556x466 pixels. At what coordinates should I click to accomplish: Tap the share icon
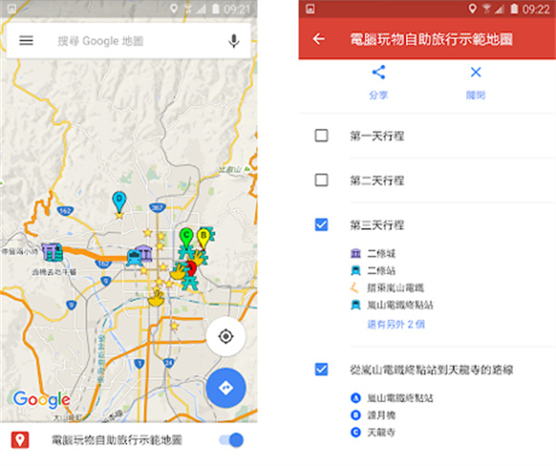click(378, 72)
